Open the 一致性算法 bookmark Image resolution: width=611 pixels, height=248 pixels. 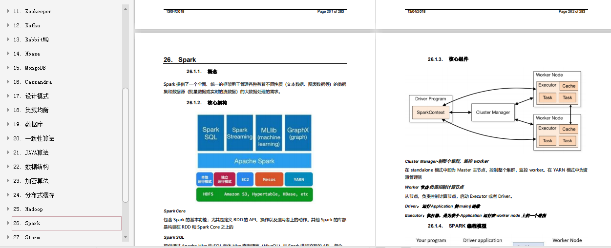[x=34, y=138]
